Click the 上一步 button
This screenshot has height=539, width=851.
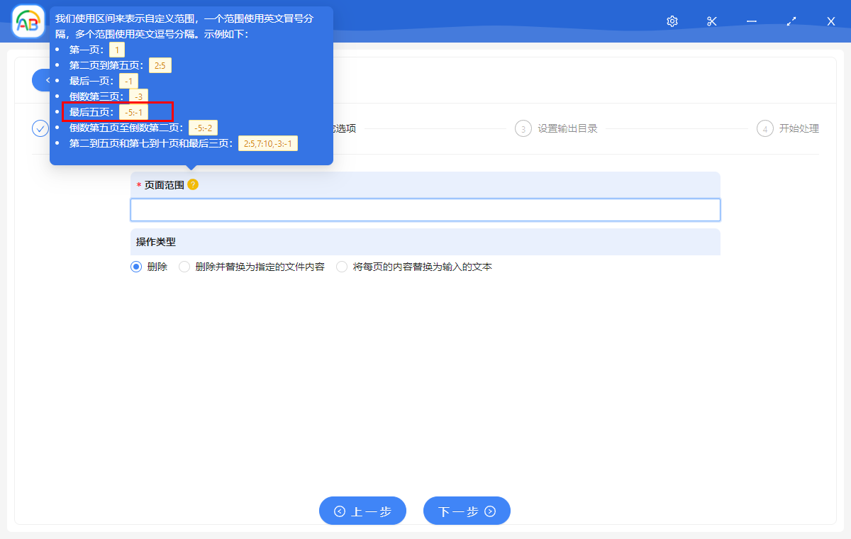pyautogui.click(x=362, y=511)
